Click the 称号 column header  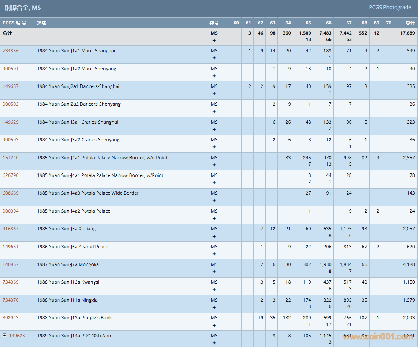coord(214,23)
